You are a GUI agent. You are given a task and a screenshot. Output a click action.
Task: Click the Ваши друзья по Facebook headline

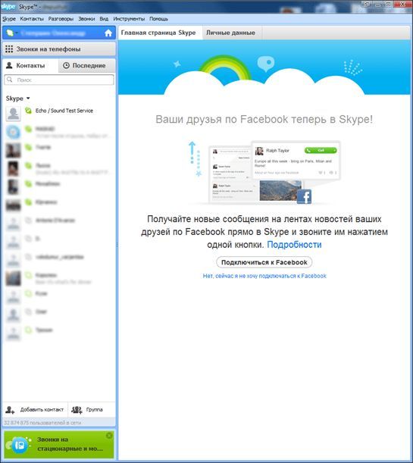264,119
